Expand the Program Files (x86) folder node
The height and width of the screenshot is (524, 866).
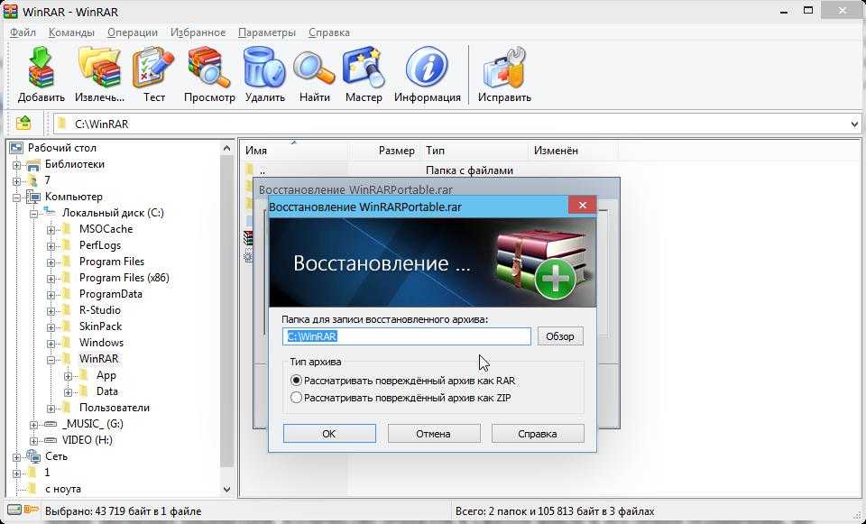[51, 279]
